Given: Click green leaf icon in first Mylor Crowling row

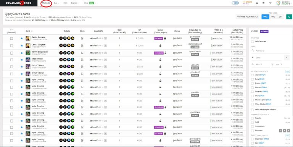Looking at the screenshot, I should (x=72, y=81).
